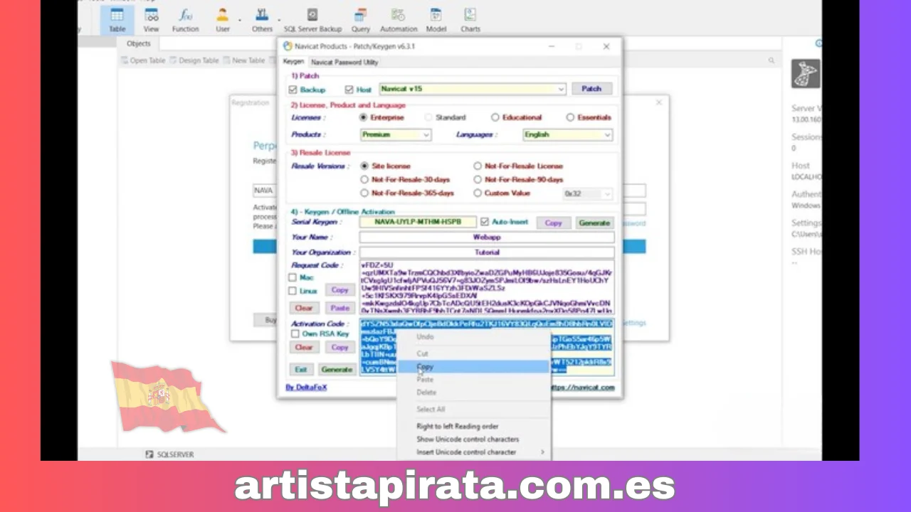The height and width of the screenshot is (512, 911).
Task: Click the New Table toolbar item
Action: tap(243, 60)
